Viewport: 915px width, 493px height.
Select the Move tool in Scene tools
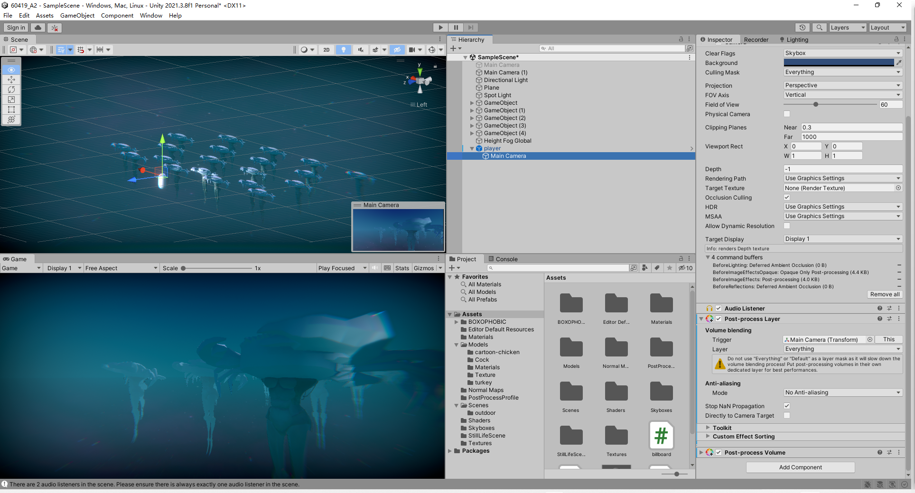(11, 80)
